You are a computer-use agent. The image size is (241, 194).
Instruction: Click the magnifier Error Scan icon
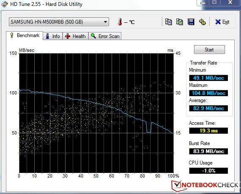click(x=93, y=36)
